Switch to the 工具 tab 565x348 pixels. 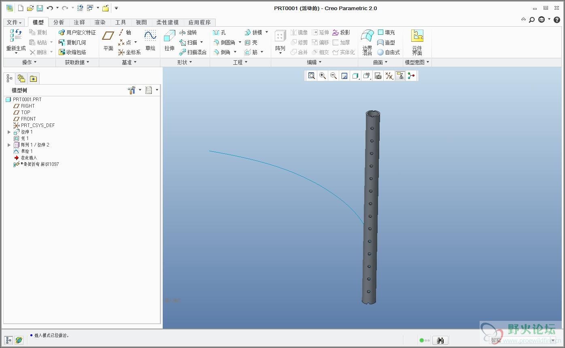tap(121, 22)
